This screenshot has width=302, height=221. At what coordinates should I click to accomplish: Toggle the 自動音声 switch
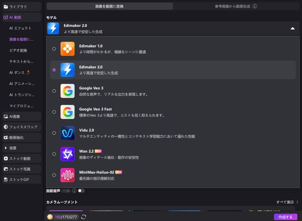pos(81,191)
